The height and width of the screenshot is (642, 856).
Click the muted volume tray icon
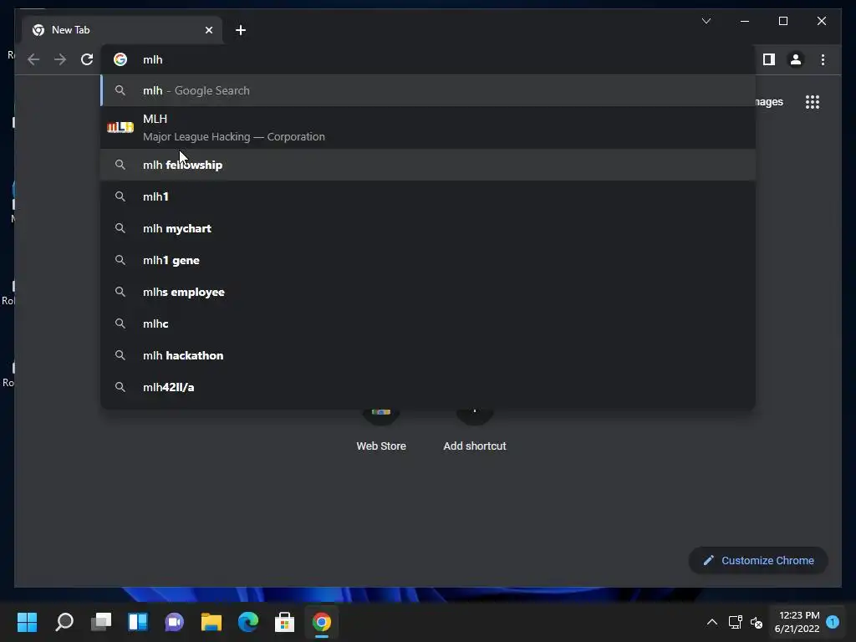757,622
